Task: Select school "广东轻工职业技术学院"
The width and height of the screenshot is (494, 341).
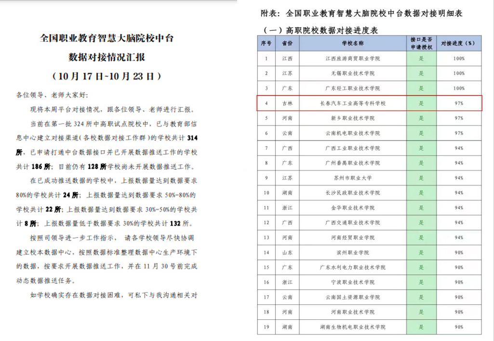Action: [x=353, y=88]
